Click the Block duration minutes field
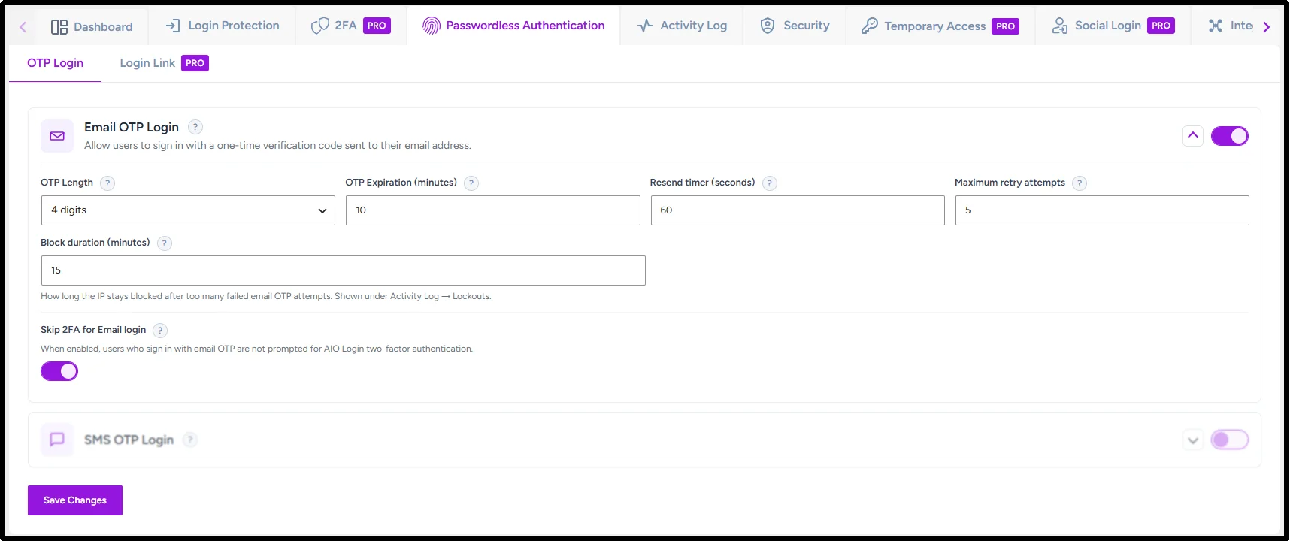The width and height of the screenshot is (1290, 541). click(344, 270)
